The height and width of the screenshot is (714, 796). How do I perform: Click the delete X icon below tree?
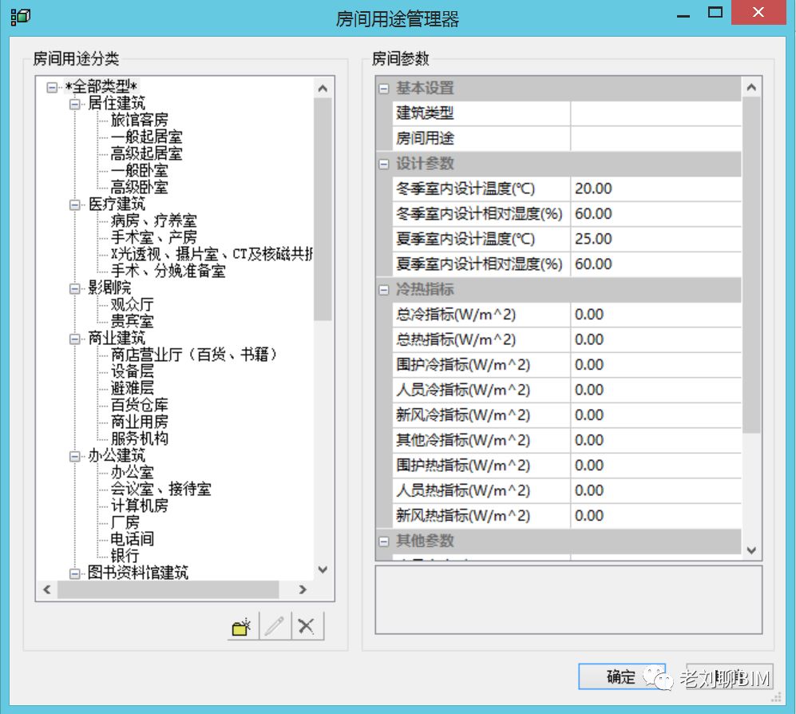coord(307,627)
